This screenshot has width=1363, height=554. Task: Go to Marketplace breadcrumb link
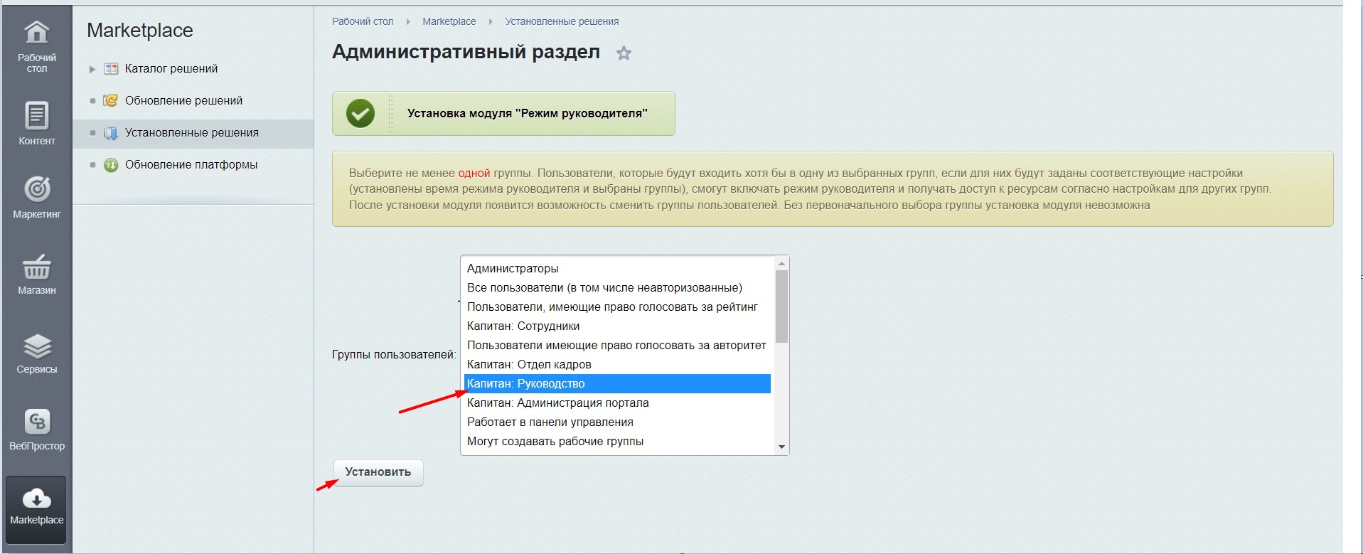(x=449, y=21)
